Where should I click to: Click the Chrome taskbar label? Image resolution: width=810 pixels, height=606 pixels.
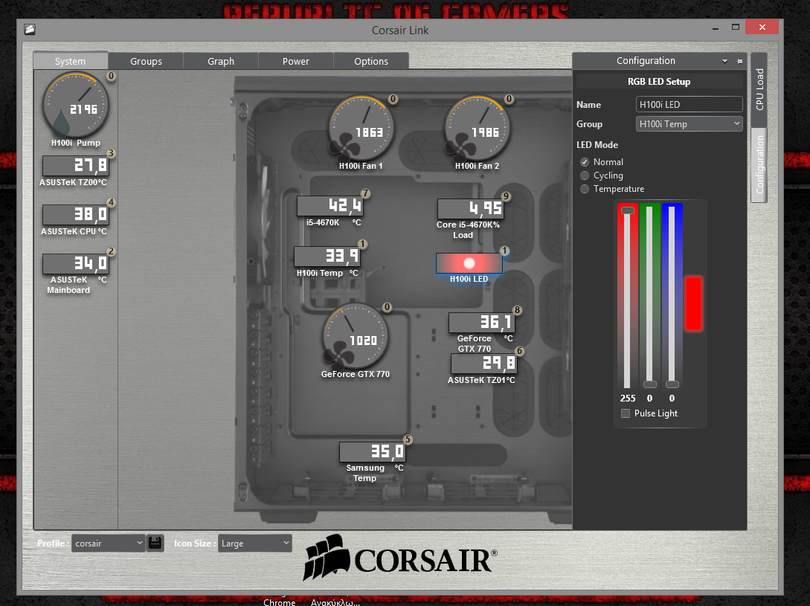coord(280,602)
